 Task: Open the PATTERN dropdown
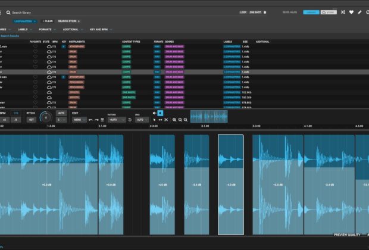click(117, 120)
